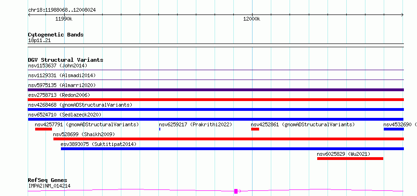Open the IMPA2|NM_014214 gene label
This screenshot has width=417, height=196.
pos(50,186)
